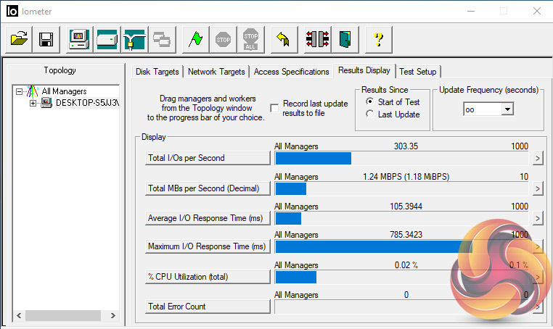Expand the DESKTOP-S5JJ3V manager tree node
The height and width of the screenshot is (329, 553).
coord(33,103)
